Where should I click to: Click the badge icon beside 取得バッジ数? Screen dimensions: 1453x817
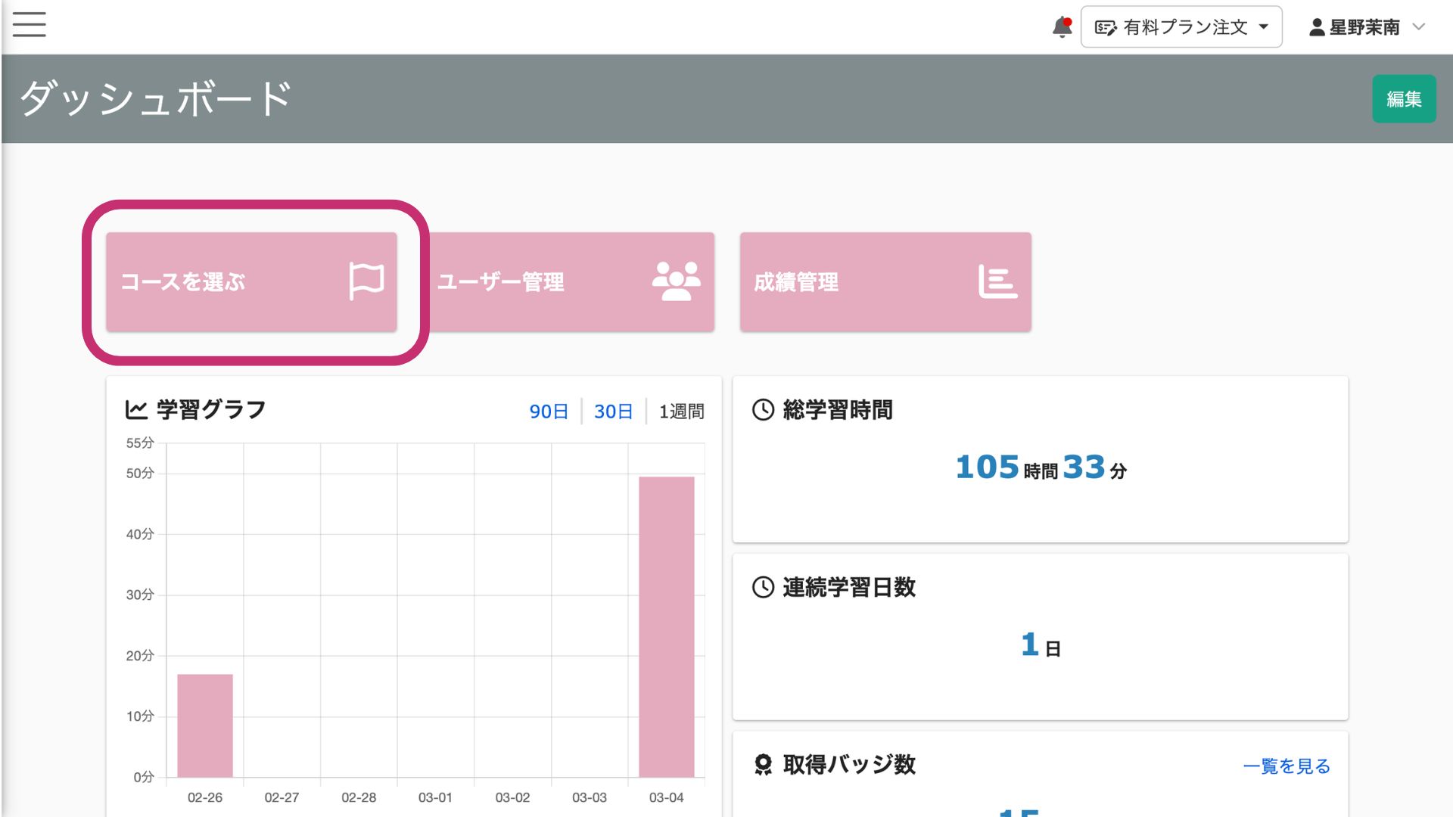[763, 765]
